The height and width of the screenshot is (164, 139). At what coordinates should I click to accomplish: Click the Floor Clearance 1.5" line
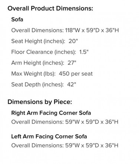(x=50, y=52)
